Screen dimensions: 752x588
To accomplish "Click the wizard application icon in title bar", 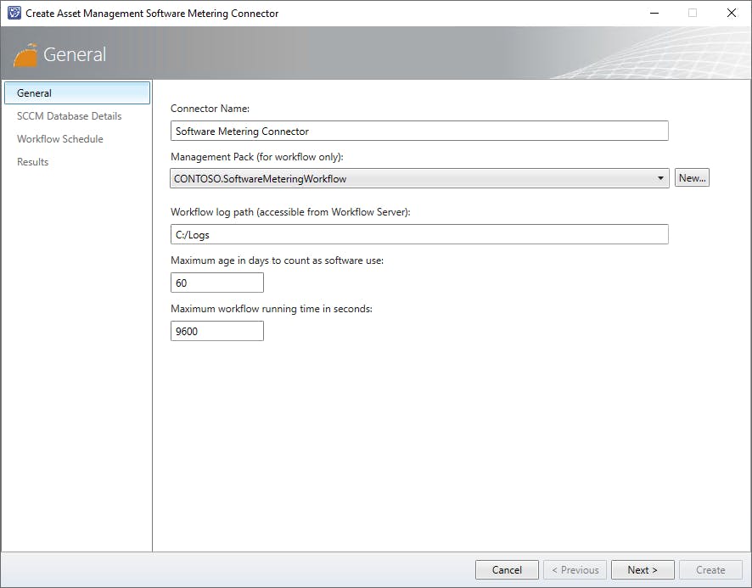I will pos(14,14).
